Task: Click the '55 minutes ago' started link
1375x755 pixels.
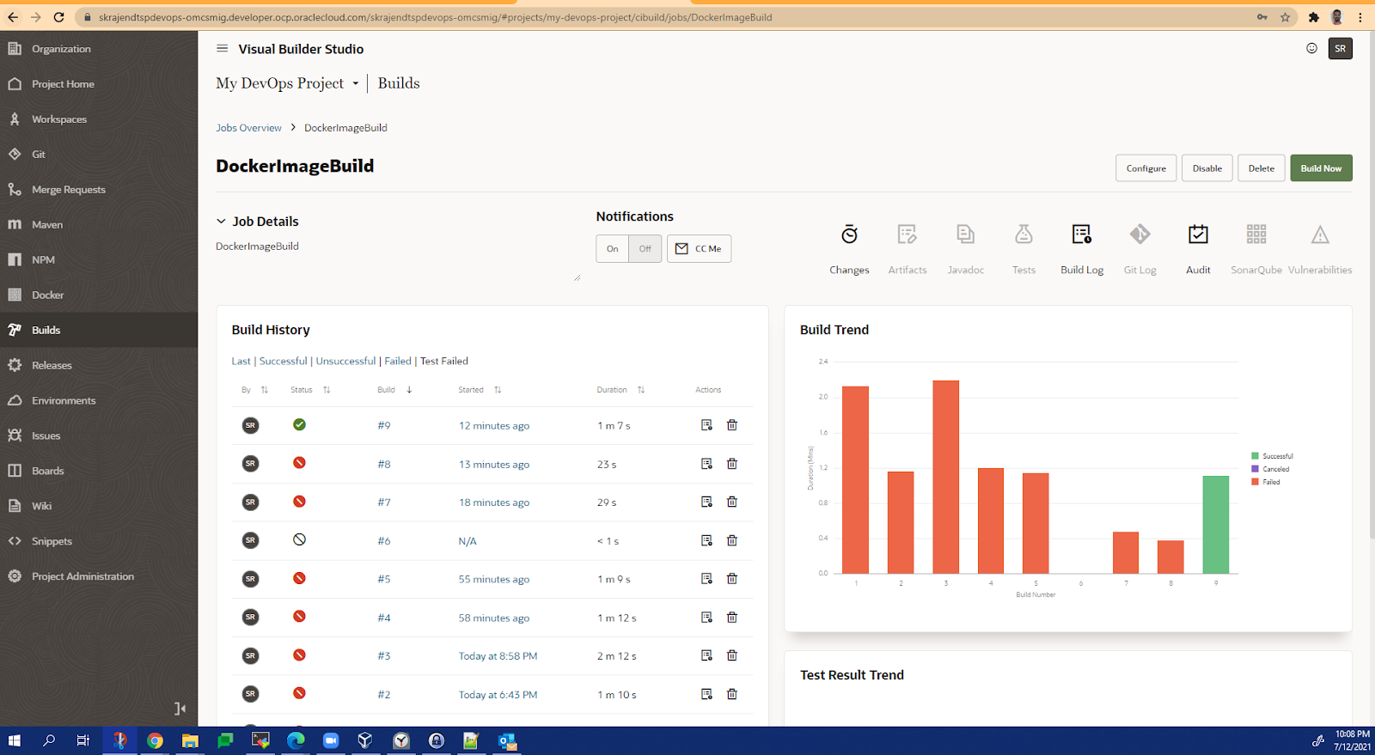Action: [x=494, y=579]
